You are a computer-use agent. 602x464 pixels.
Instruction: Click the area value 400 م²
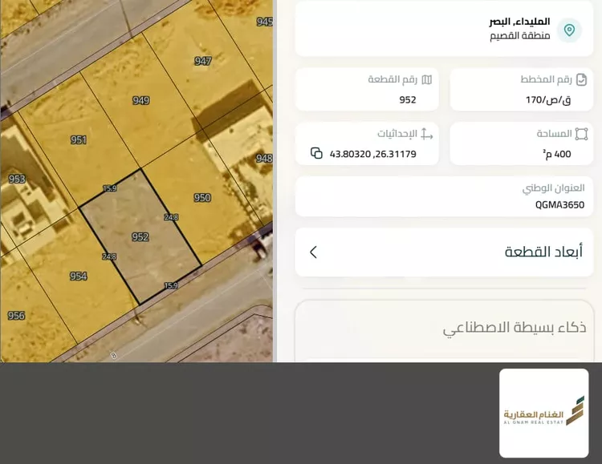pos(557,154)
